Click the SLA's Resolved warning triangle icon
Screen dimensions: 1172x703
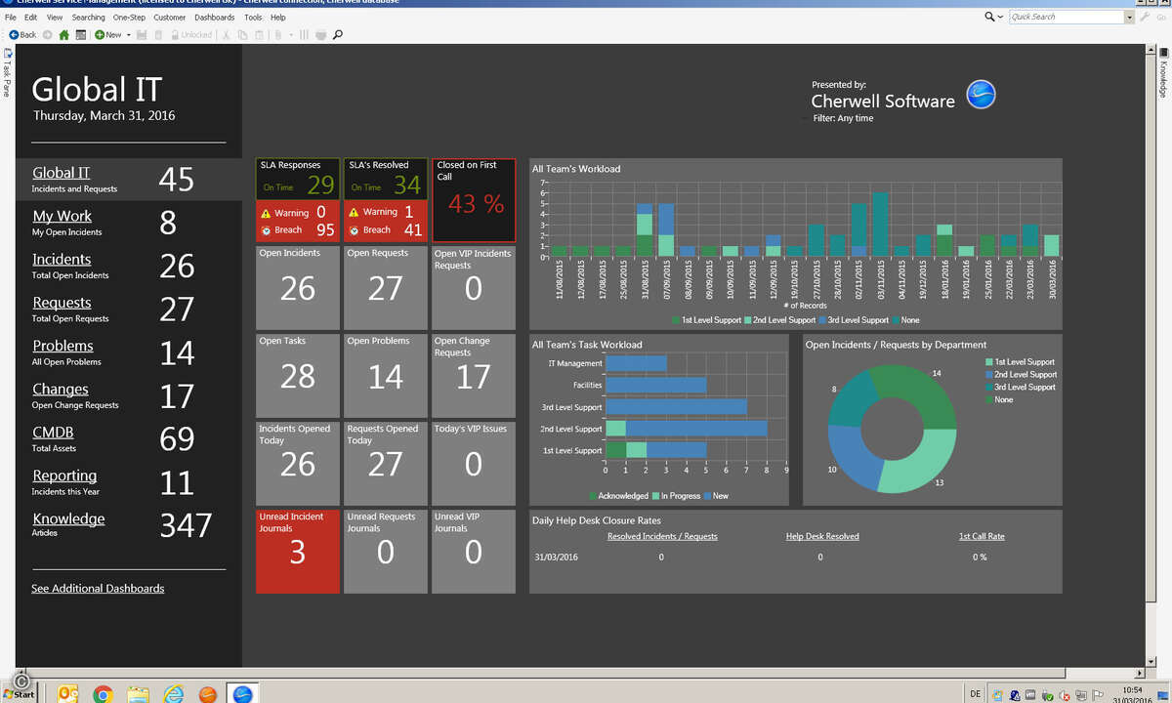coord(354,212)
